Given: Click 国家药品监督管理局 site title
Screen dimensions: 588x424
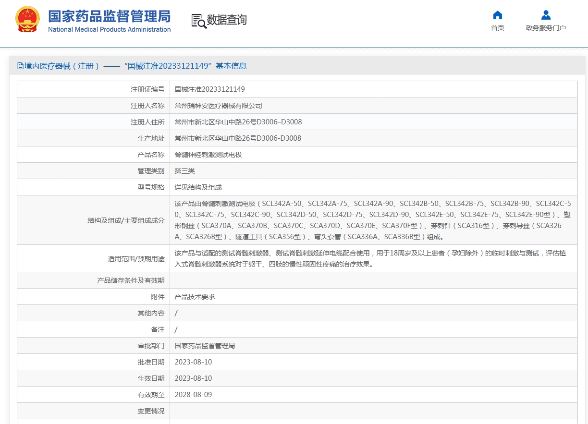Looking at the screenshot, I should pos(110,16).
